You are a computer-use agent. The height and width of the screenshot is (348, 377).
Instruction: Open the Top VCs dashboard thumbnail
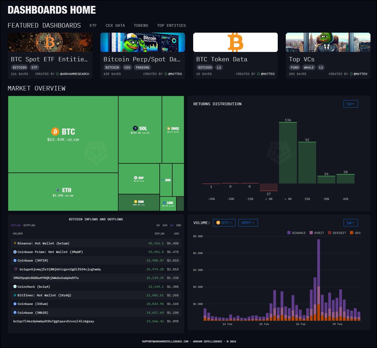328,42
